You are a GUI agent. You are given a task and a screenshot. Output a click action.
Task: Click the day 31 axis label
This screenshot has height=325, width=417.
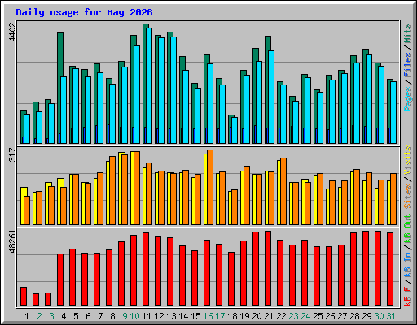click(x=391, y=316)
